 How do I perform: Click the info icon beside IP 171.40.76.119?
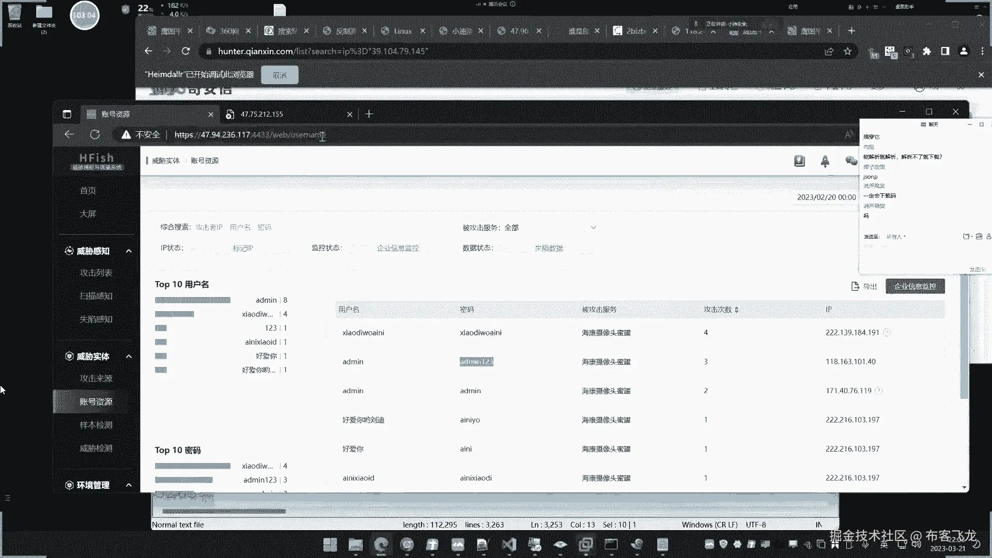[878, 391]
